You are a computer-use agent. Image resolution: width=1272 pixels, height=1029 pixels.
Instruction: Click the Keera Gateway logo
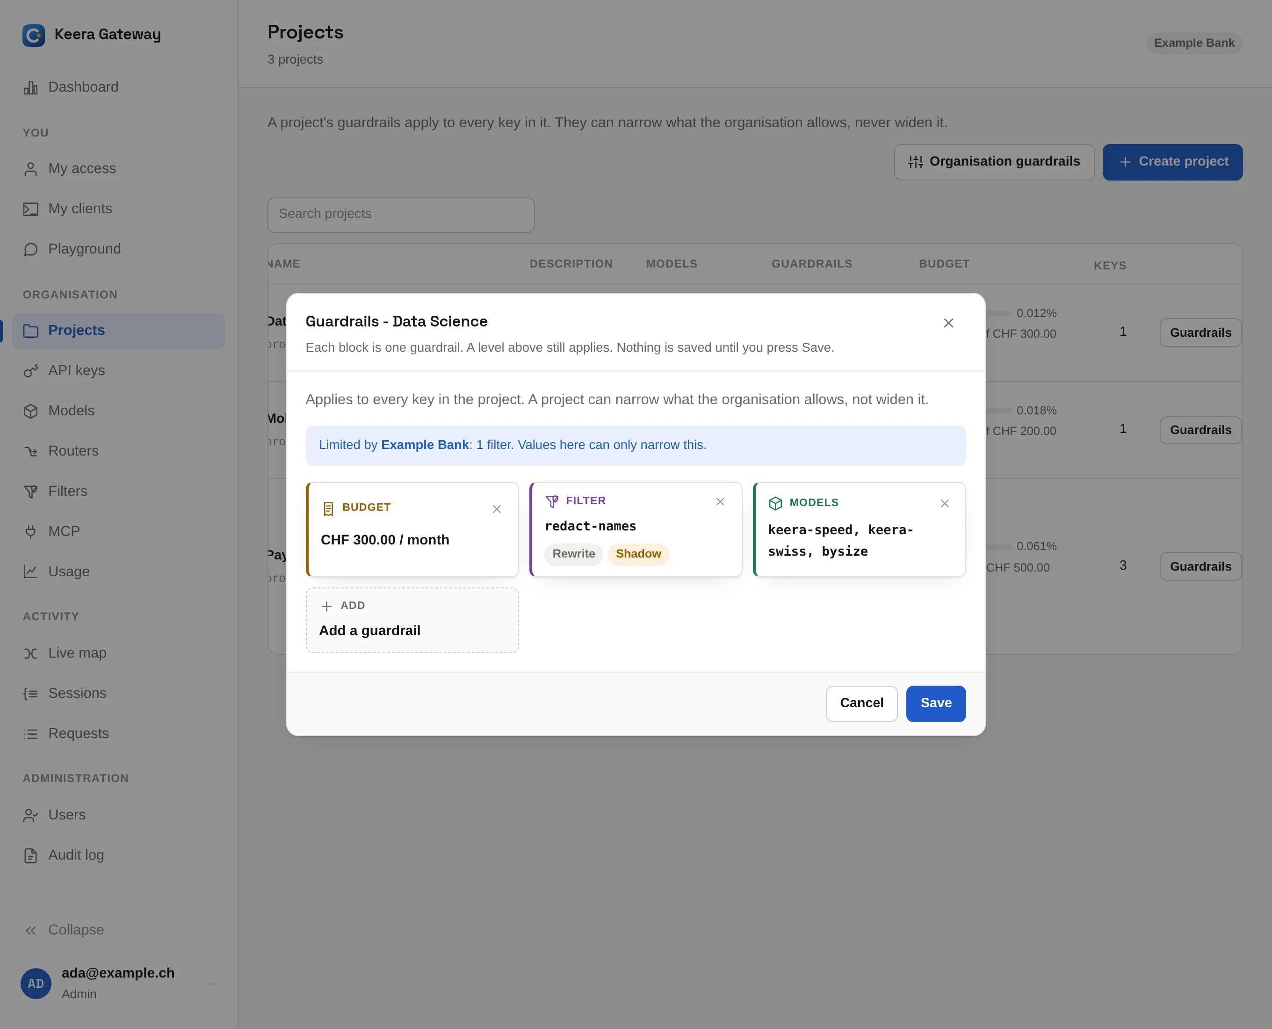click(34, 35)
